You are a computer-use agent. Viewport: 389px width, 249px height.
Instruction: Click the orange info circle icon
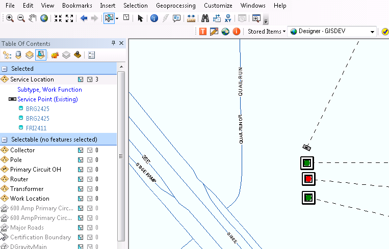point(237,32)
